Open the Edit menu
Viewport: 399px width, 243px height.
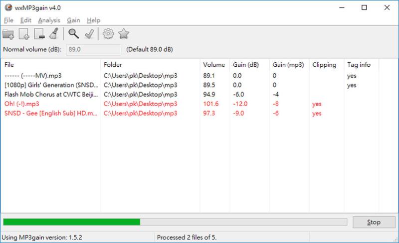point(26,20)
